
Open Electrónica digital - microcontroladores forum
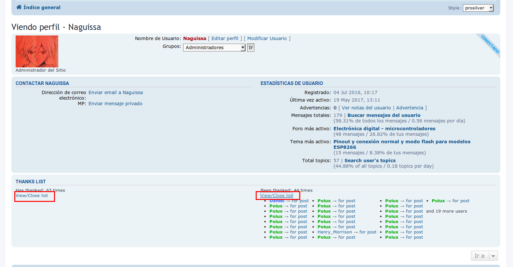pos(384,129)
